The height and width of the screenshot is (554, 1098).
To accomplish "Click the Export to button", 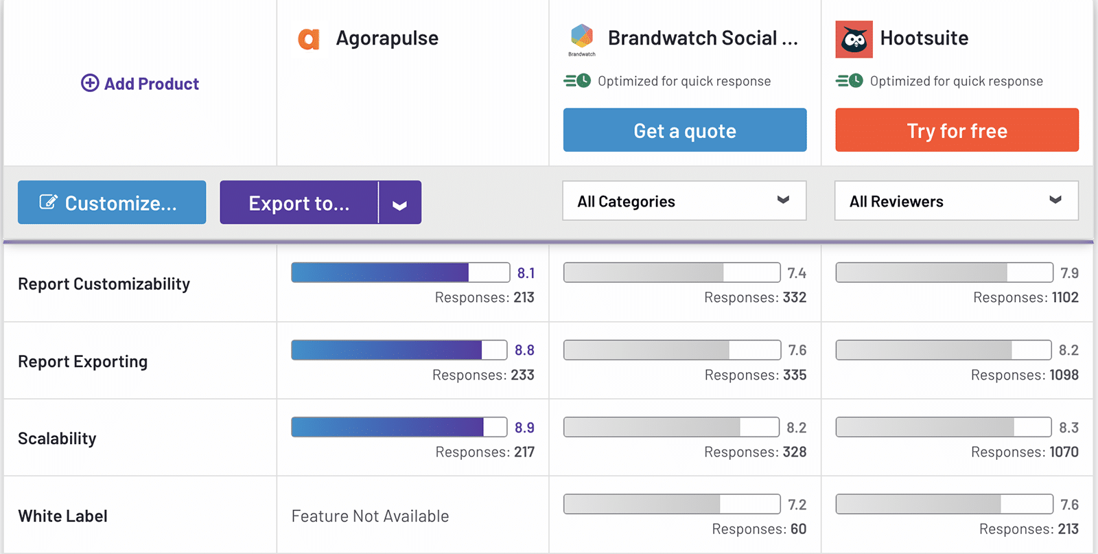I will [299, 203].
